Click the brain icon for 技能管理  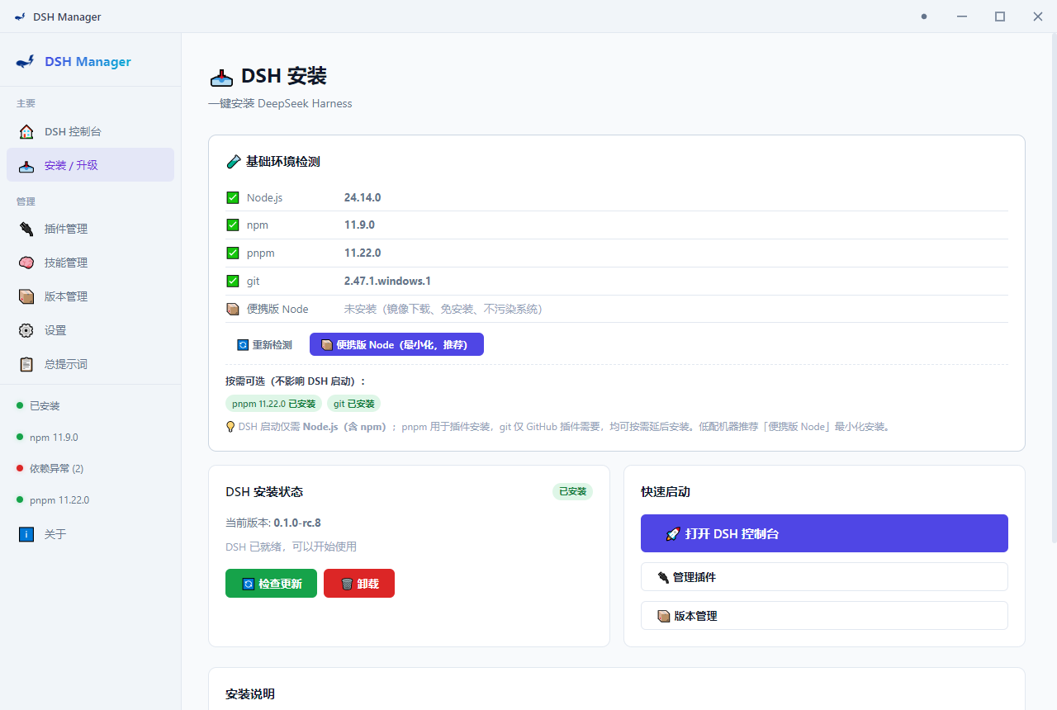coord(26,263)
